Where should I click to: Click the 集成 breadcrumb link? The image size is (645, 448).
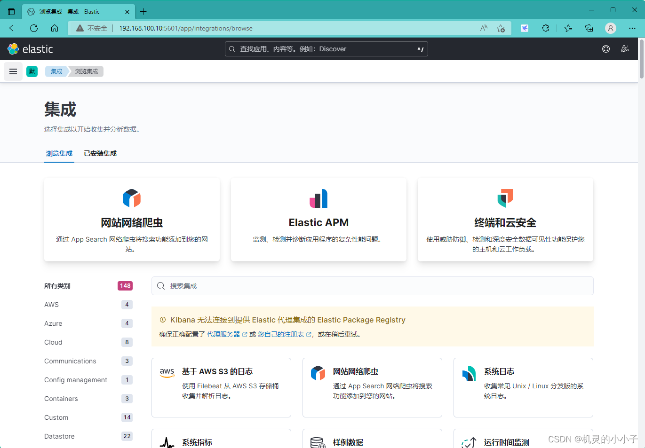tap(56, 71)
